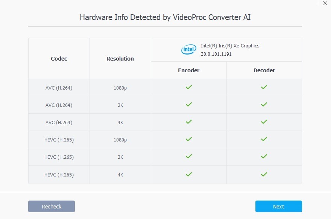The height and width of the screenshot is (219, 331).
Task: Click the 1080p resolution cell for HEVC
Action: coord(120,140)
